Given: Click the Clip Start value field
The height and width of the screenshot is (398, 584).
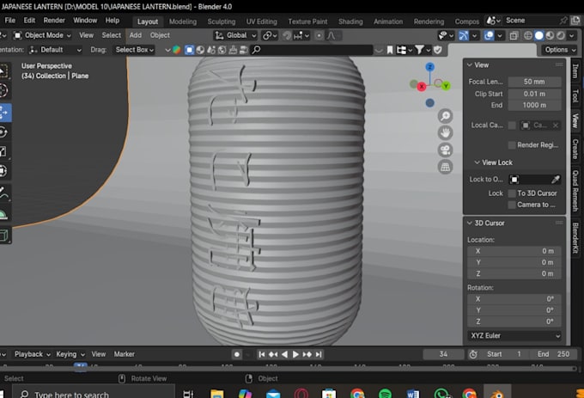Looking at the screenshot, I should click(534, 94).
